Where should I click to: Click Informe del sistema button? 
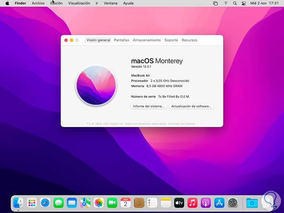pyautogui.click(x=148, y=106)
